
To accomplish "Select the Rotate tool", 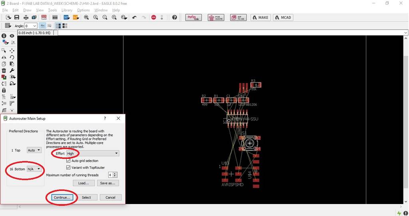I will [x=12, y=57].
